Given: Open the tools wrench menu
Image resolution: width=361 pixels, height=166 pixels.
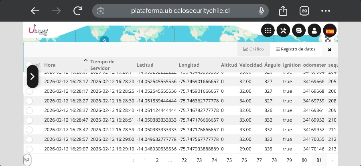Looking at the screenshot, I should pos(283,30).
